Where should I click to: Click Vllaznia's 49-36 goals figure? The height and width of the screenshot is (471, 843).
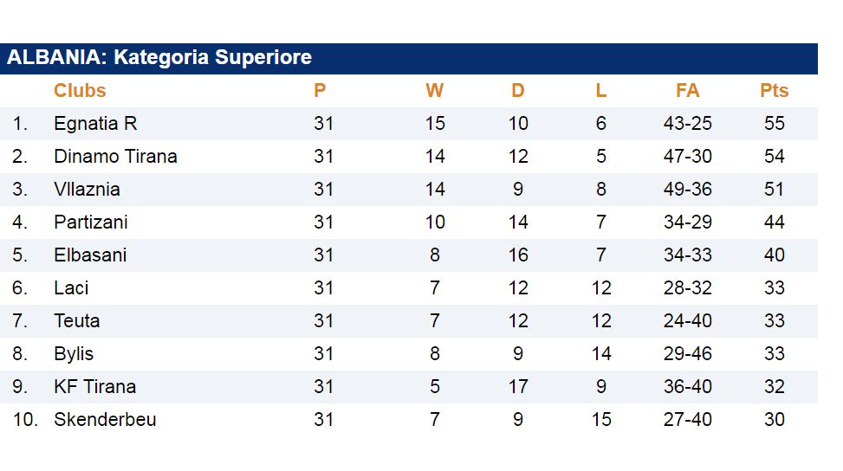687,190
